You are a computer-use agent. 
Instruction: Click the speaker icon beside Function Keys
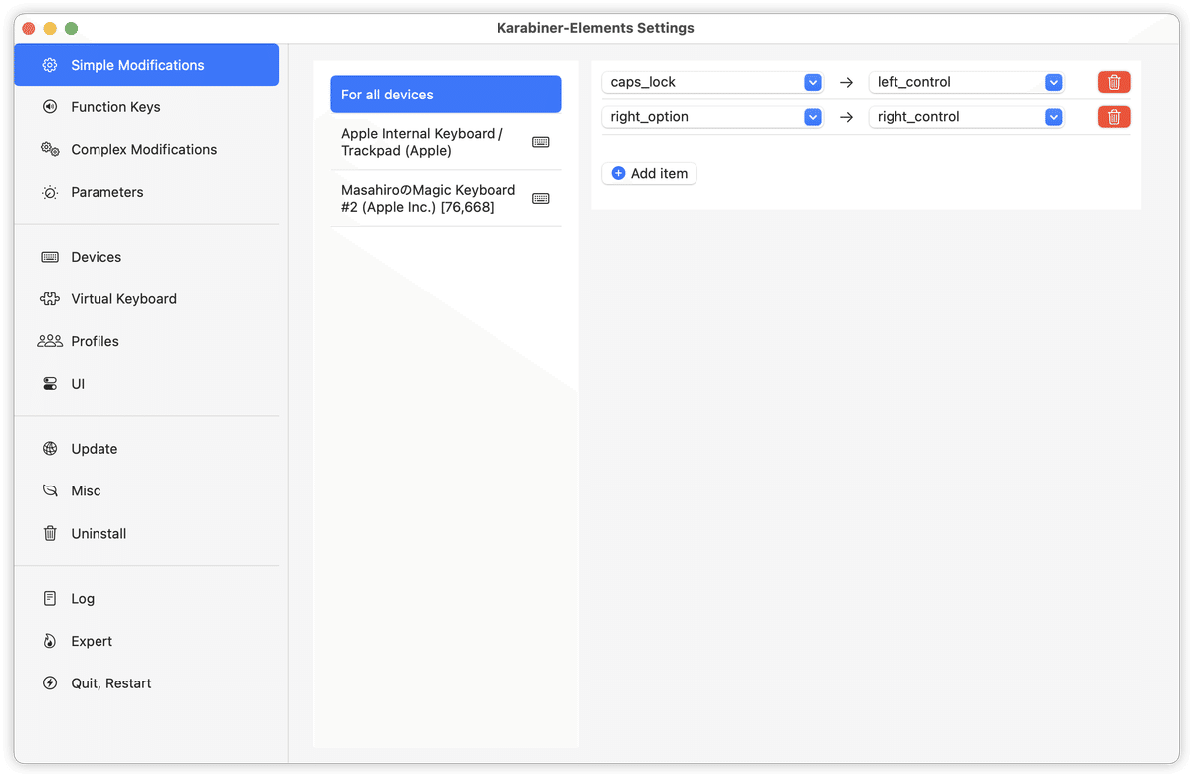click(x=50, y=107)
